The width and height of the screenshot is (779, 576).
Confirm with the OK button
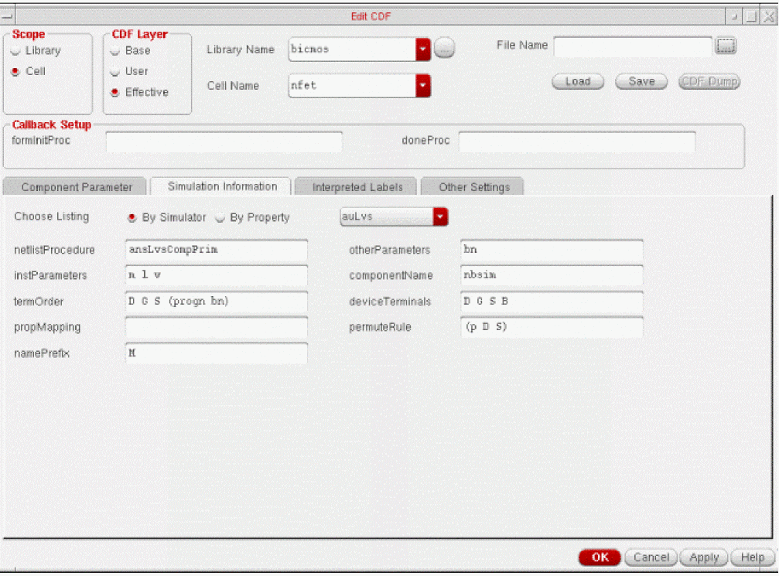(x=600, y=557)
